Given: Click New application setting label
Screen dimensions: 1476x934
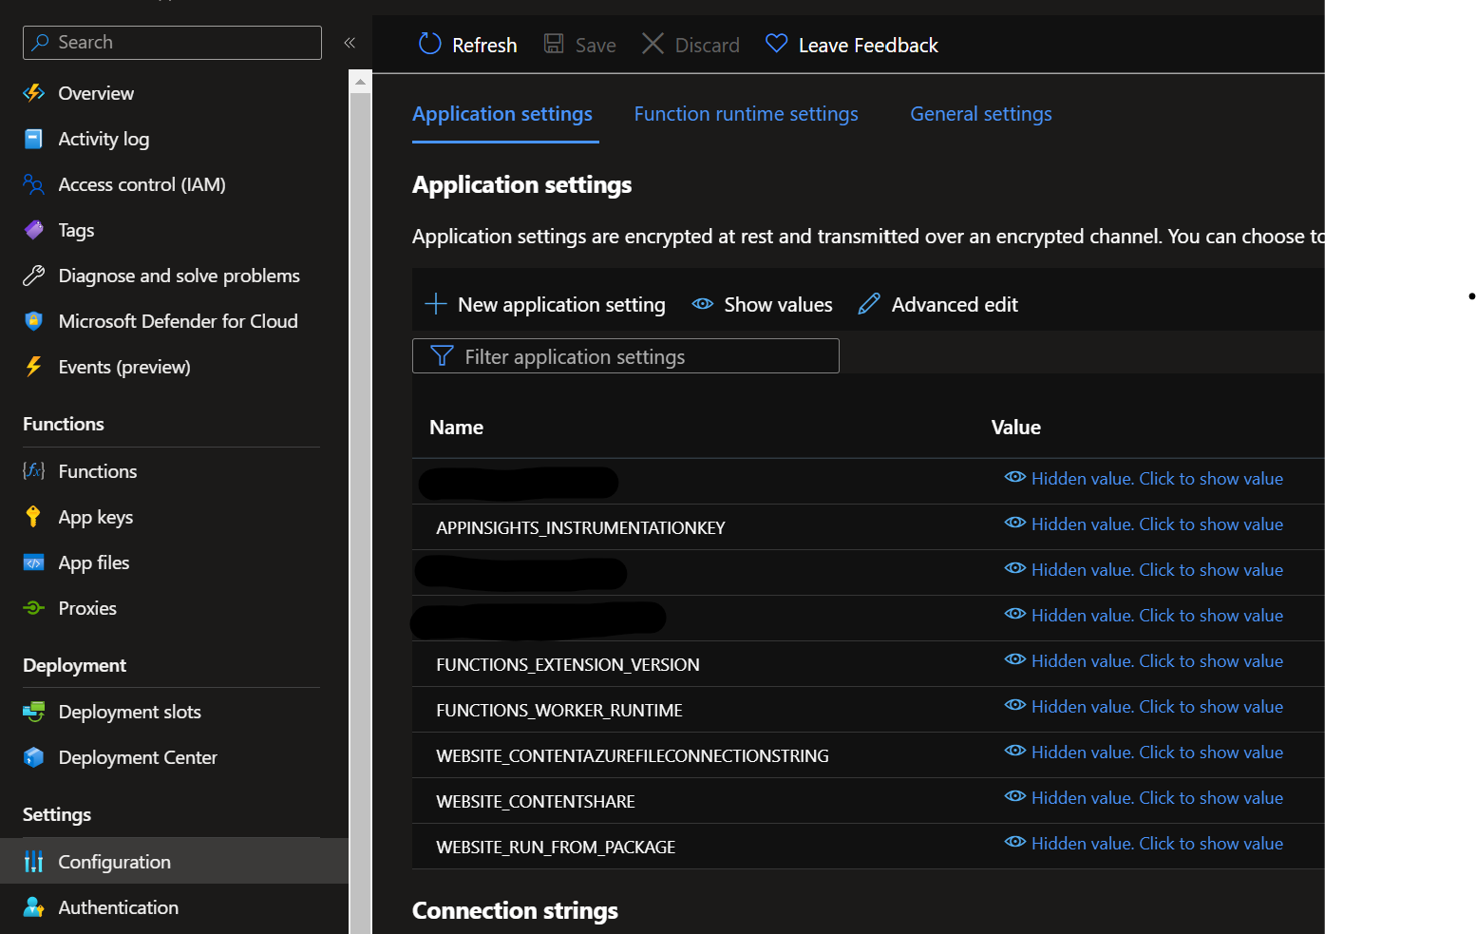Looking at the screenshot, I should click(561, 304).
